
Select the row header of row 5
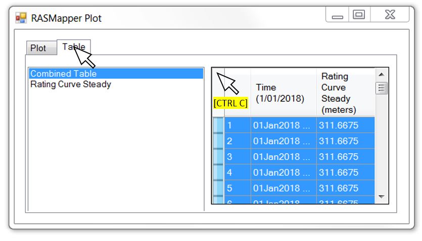coord(218,188)
